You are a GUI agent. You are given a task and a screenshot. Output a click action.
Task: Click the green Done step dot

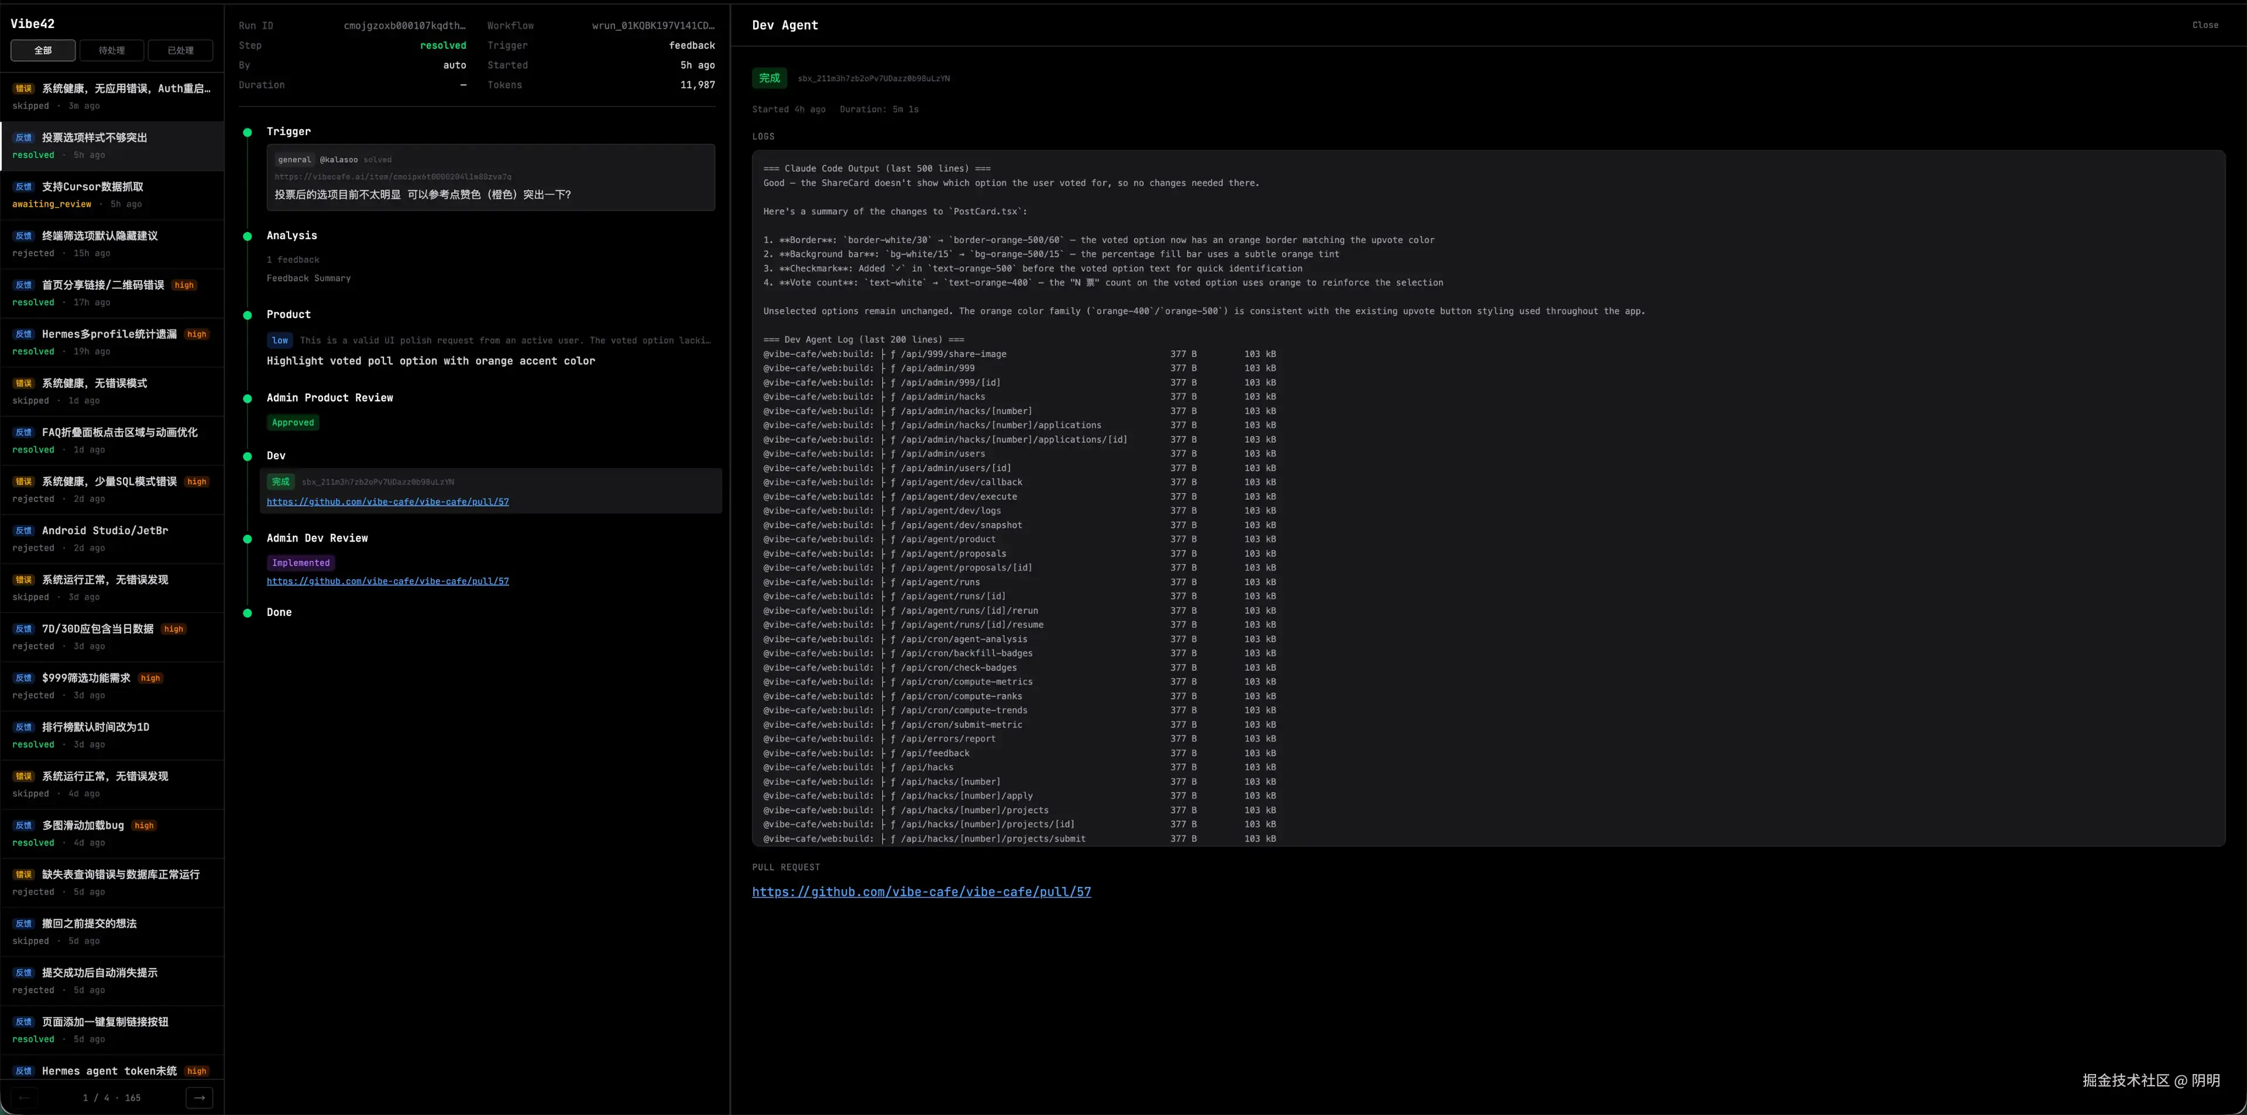pos(248,613)
